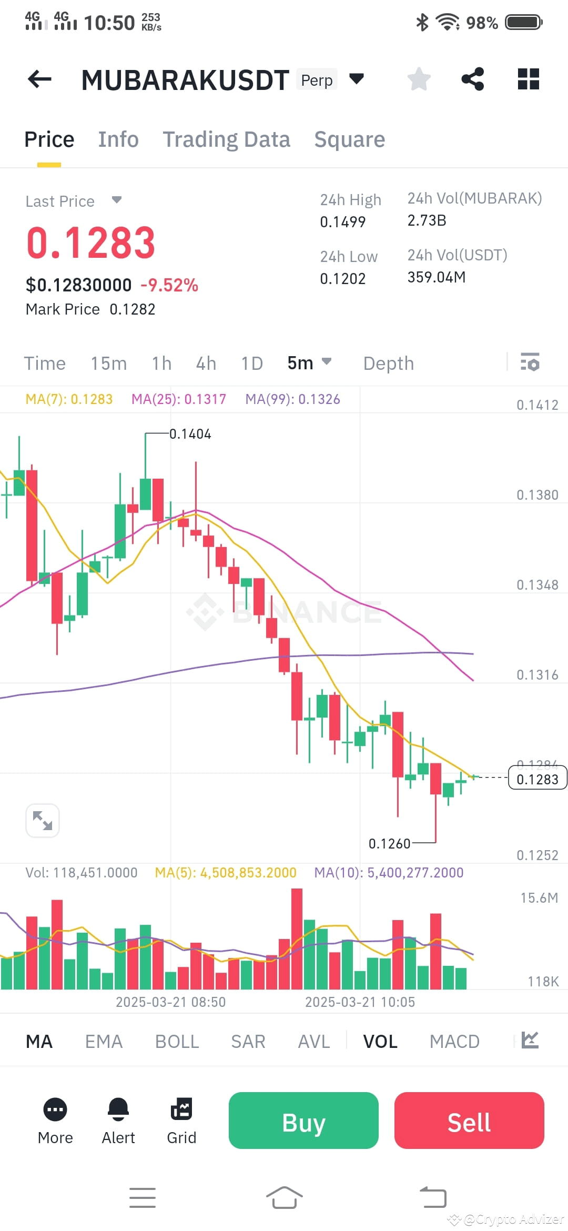Expand the chart to fullscreen

pos(43,820)
